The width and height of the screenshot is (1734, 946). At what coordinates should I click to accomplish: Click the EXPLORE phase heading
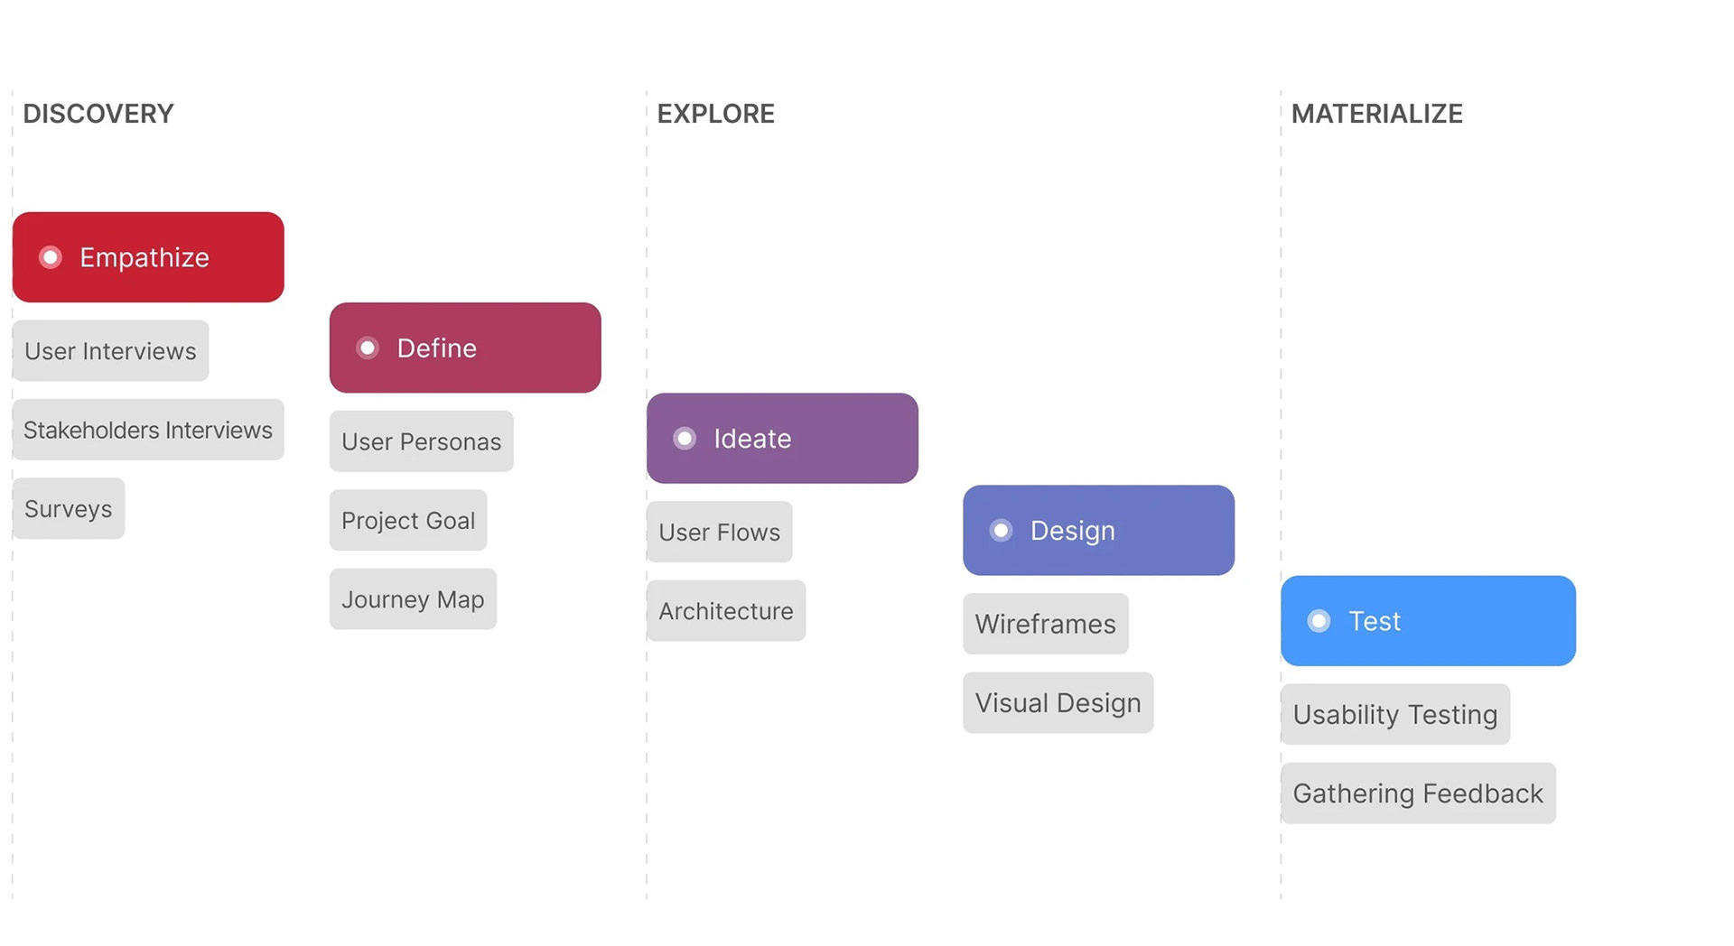coord(716,114)
